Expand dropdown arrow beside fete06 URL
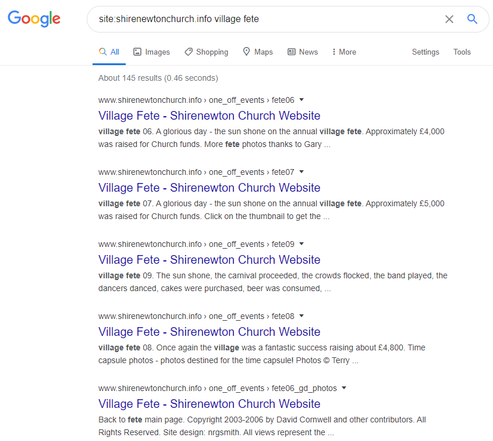Image resolution: width=493 pixels, height=441 pixels. click(302, 99)
